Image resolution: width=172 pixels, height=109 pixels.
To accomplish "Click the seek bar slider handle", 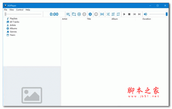I will [x=5, y=14].
